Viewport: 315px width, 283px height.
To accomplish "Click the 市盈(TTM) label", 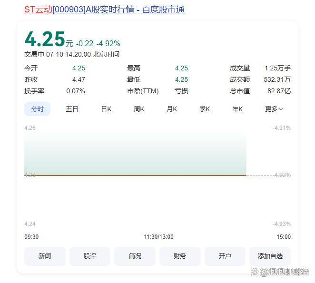I will [x=143, y=91].
